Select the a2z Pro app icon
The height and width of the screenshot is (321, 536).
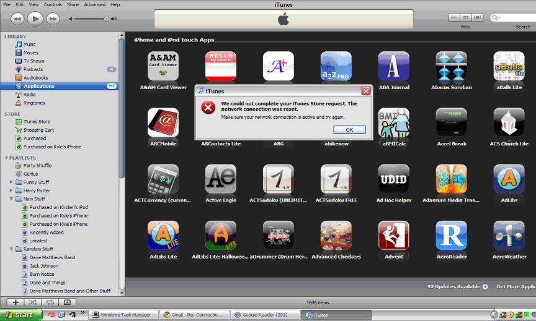[x=336, y=66]
